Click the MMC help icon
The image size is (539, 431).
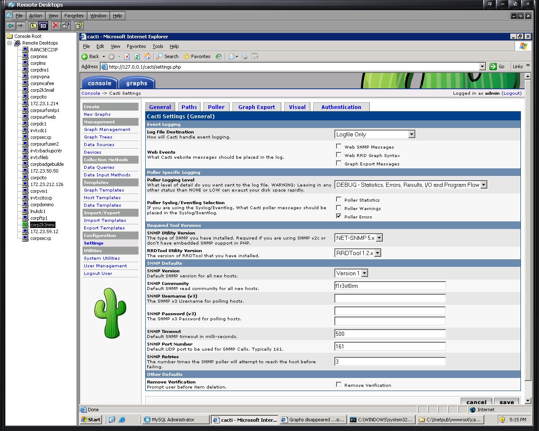coord(78,26)
